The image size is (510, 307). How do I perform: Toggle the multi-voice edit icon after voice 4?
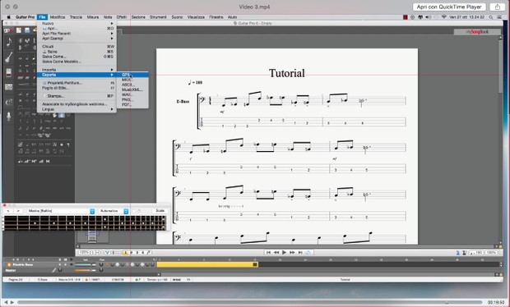point(148,253)
